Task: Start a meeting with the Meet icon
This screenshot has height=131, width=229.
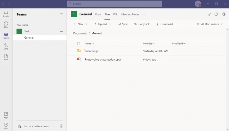Action: coord(224,14)
